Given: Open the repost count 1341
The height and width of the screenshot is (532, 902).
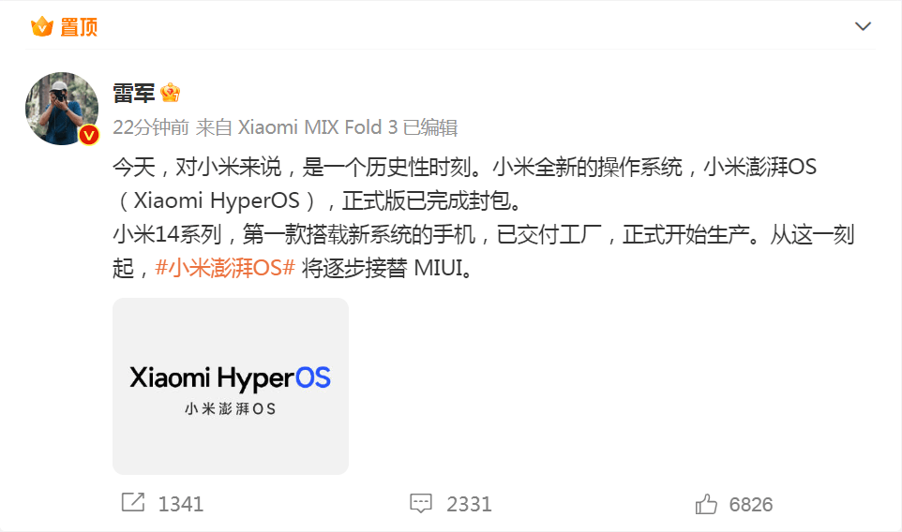Looking at the screenshot, I should tap(180, 504).
